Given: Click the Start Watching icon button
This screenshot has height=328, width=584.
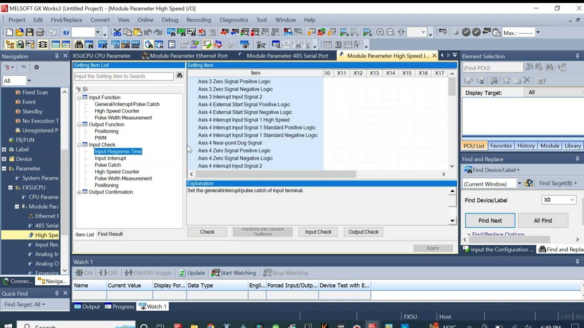Looking at the screenshot, I should pos(234,273).
